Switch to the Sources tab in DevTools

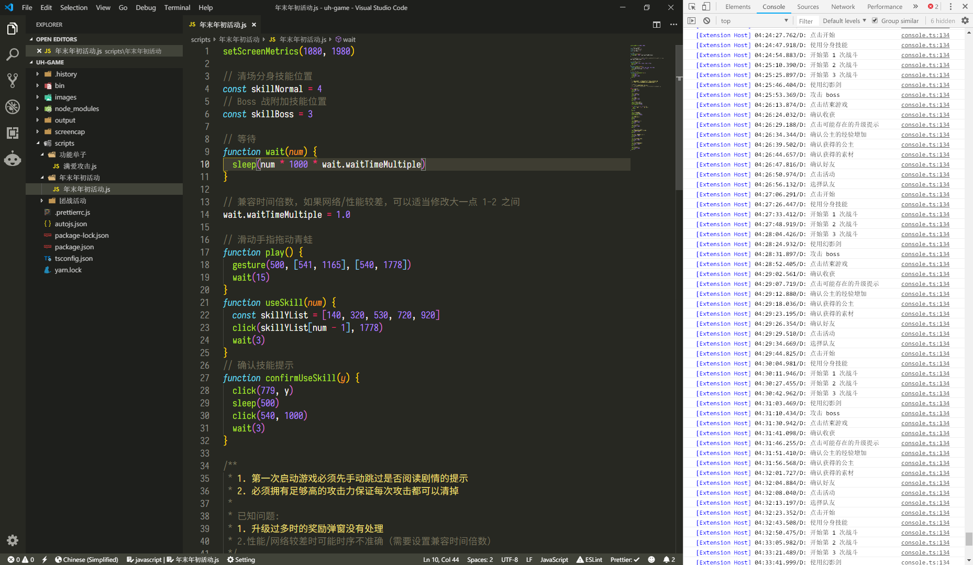tap(808, 7)
